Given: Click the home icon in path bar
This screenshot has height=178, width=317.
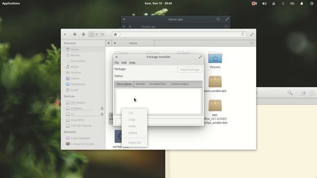Looking at the screenshot, I should click(115, 35).
